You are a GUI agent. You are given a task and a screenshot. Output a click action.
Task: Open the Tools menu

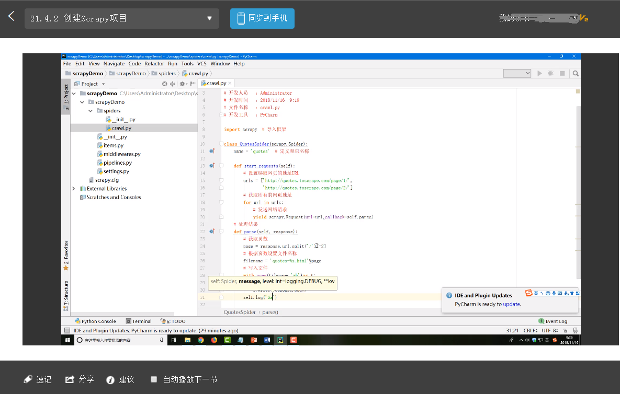click(x=187, y=64)
